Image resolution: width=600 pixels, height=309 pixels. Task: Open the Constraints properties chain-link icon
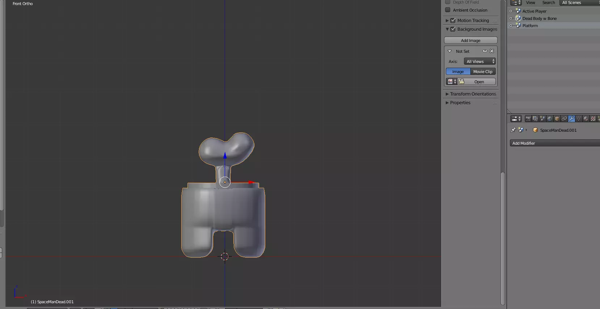pyautogui.click(x=564, y=119)
